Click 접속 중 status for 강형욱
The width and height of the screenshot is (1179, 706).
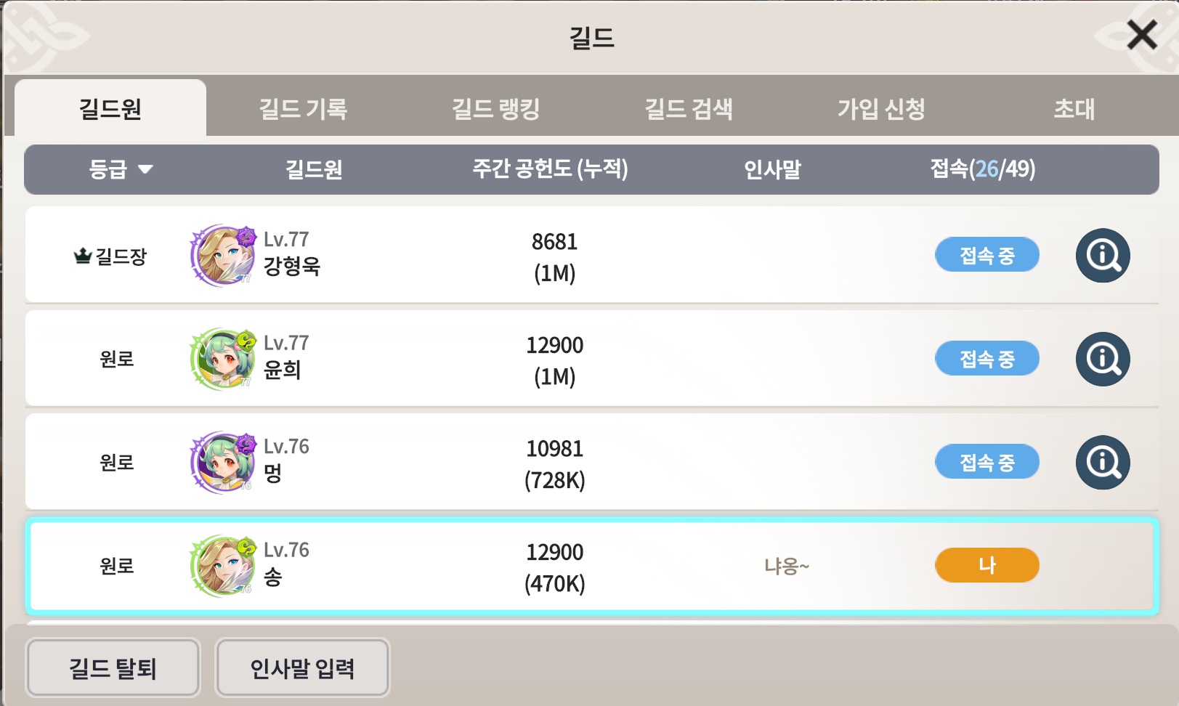(986, 255)
